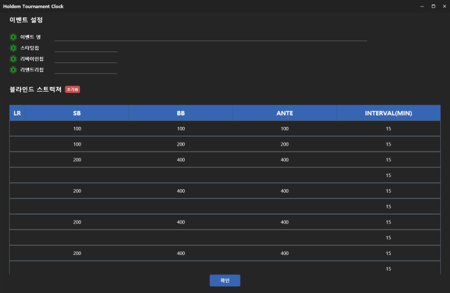
Task: Select the 이벤트 명 label text
Action: pos(30,37)
